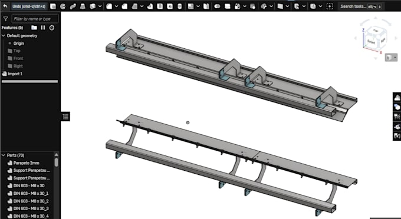Click the filter funnel icon

[x=5, y=19]
